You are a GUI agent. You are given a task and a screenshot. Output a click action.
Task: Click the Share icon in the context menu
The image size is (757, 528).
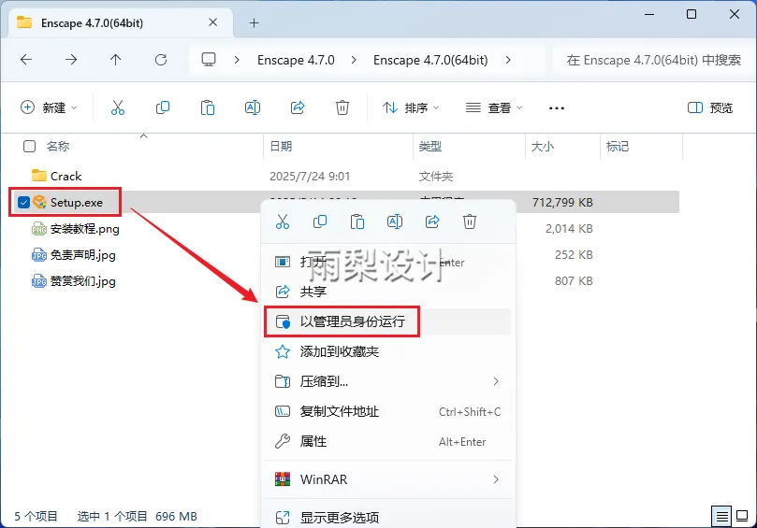432,221
